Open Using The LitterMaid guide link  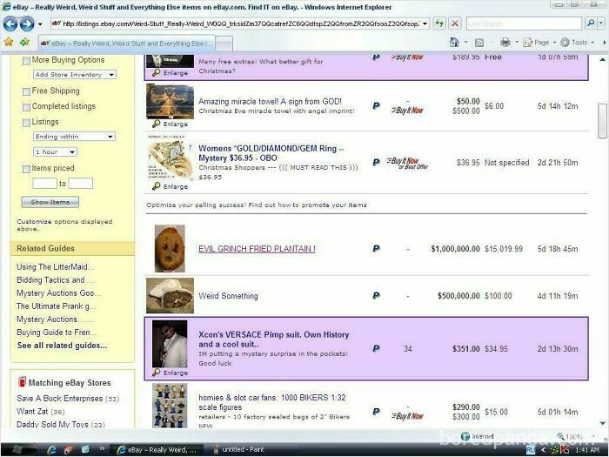[x=55, y=266]
